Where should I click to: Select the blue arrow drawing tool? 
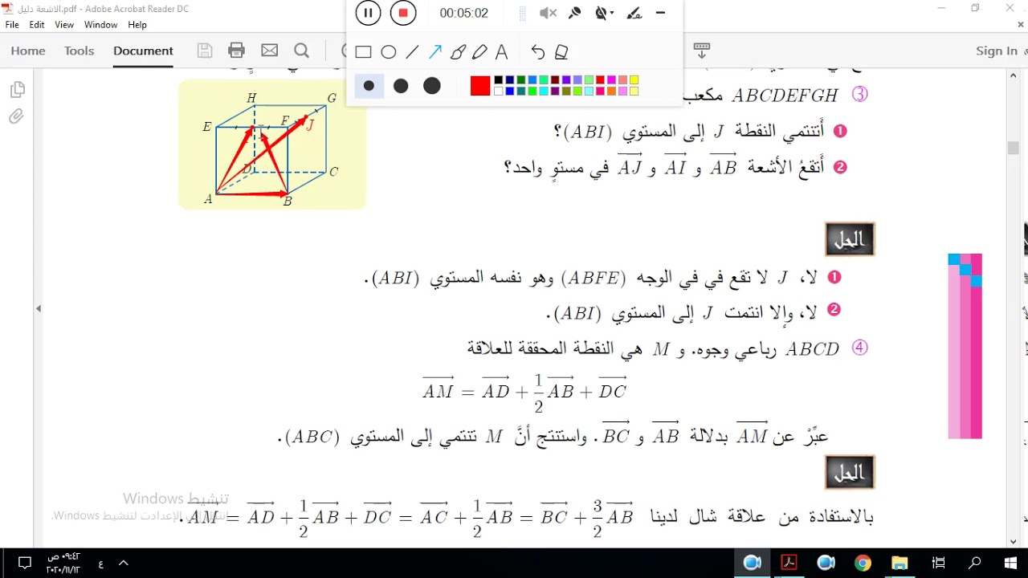tap(435, 52)
